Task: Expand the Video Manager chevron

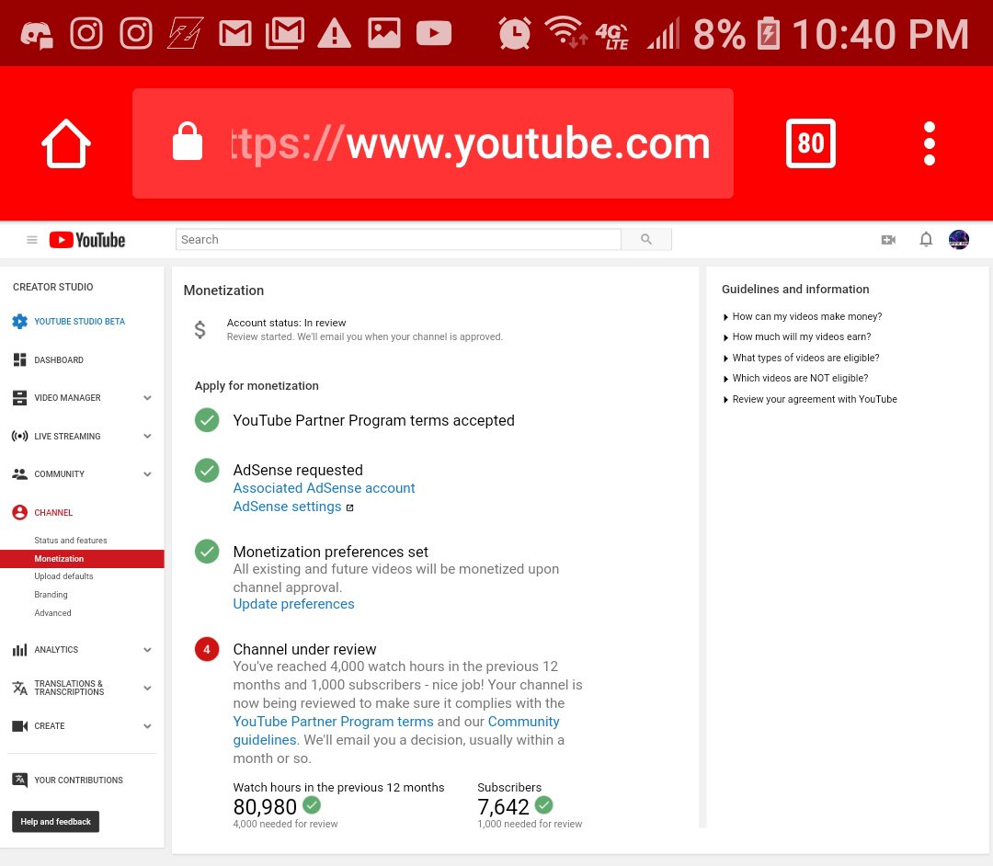Action: click(x=147, y=398)
